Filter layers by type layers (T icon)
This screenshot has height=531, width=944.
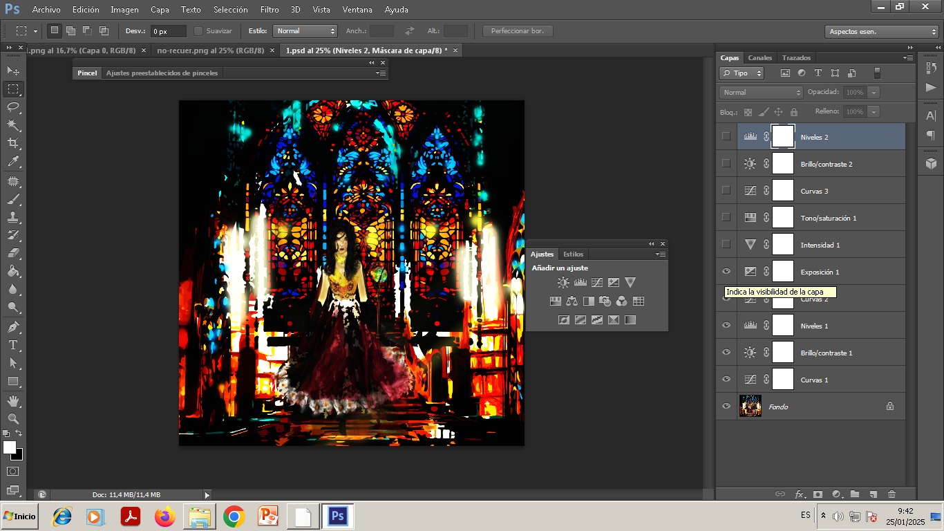tap(818, 73)
